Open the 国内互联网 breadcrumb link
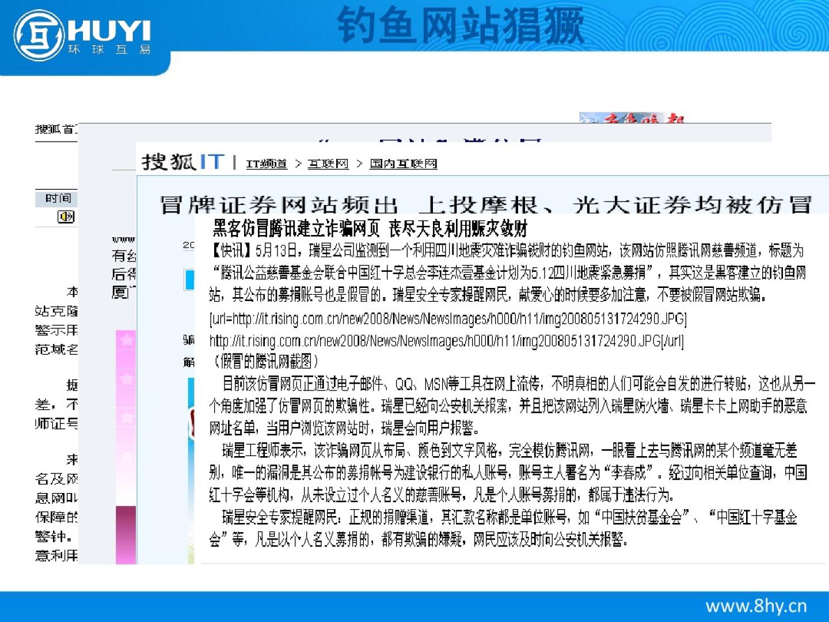 coord(403,164)
